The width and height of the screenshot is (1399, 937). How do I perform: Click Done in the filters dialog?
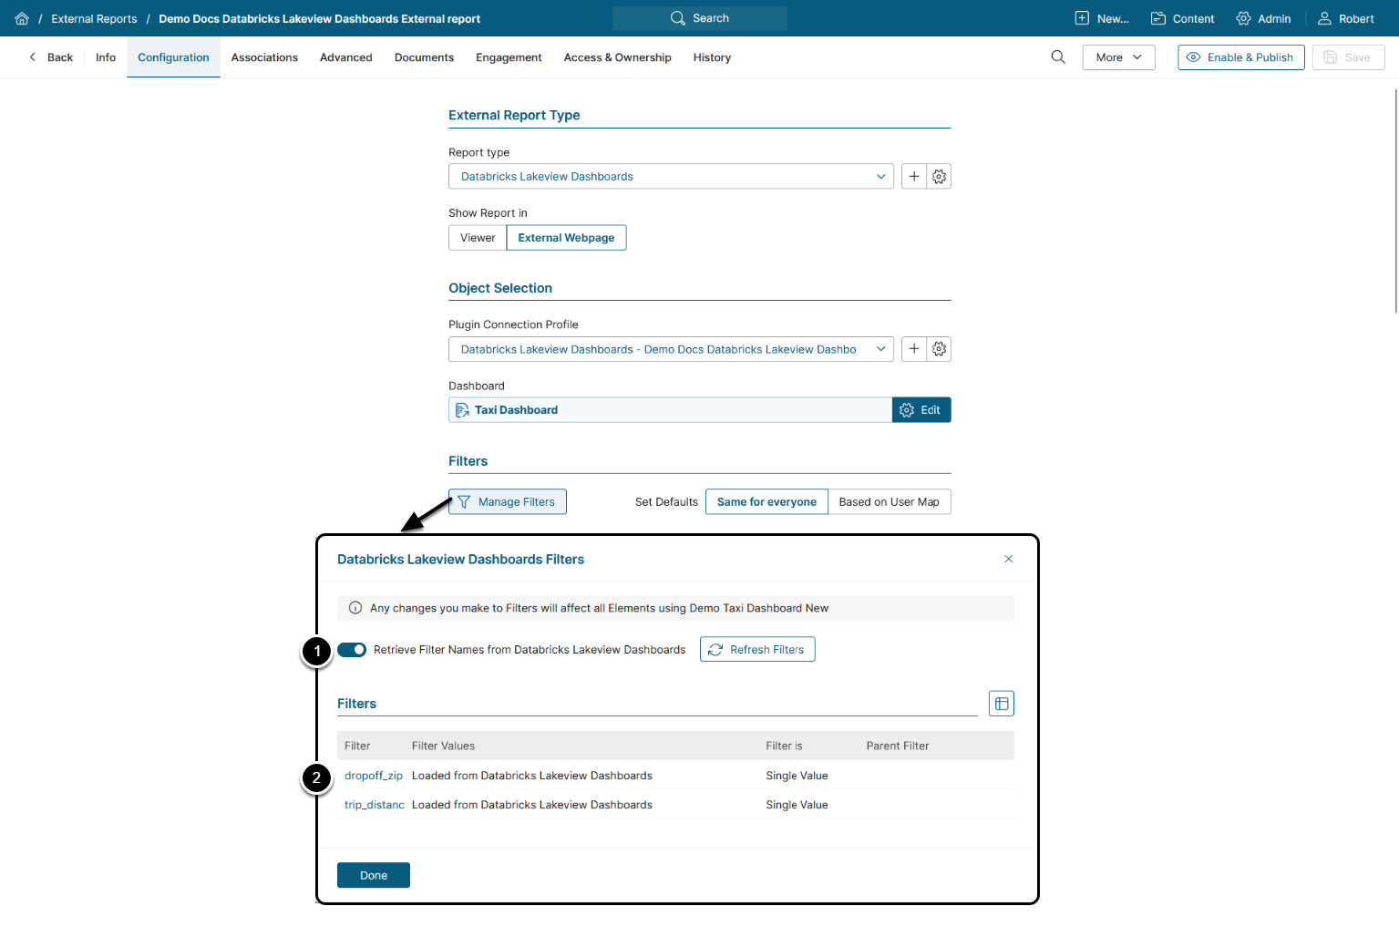[x=374, y=875]
